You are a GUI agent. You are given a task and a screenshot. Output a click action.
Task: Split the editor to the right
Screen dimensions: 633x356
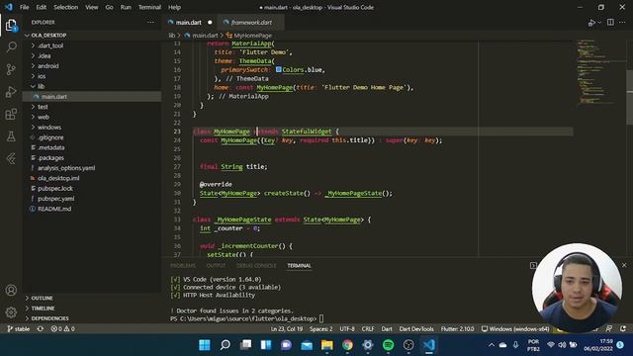[x=610, y=22]
